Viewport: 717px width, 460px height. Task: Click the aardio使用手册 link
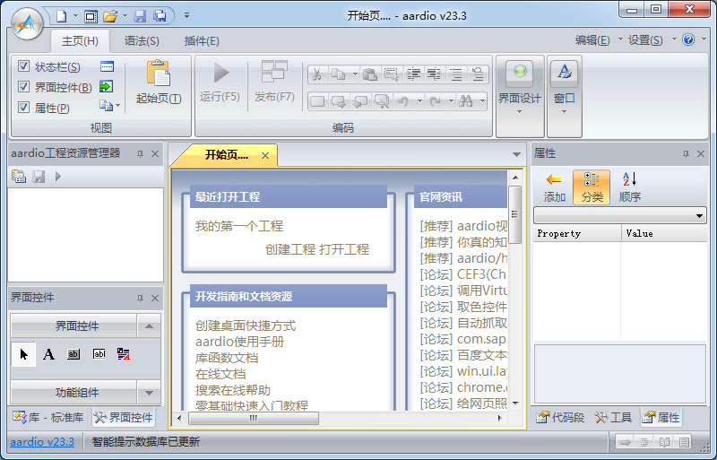tap(239, 342)
